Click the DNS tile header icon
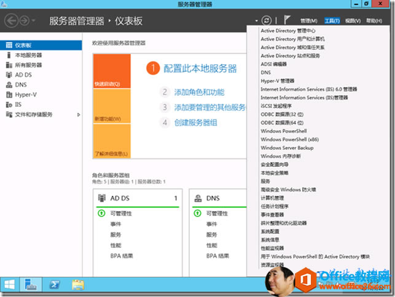The width and height of the screenshot is (395, 297). tap(198, 198)
